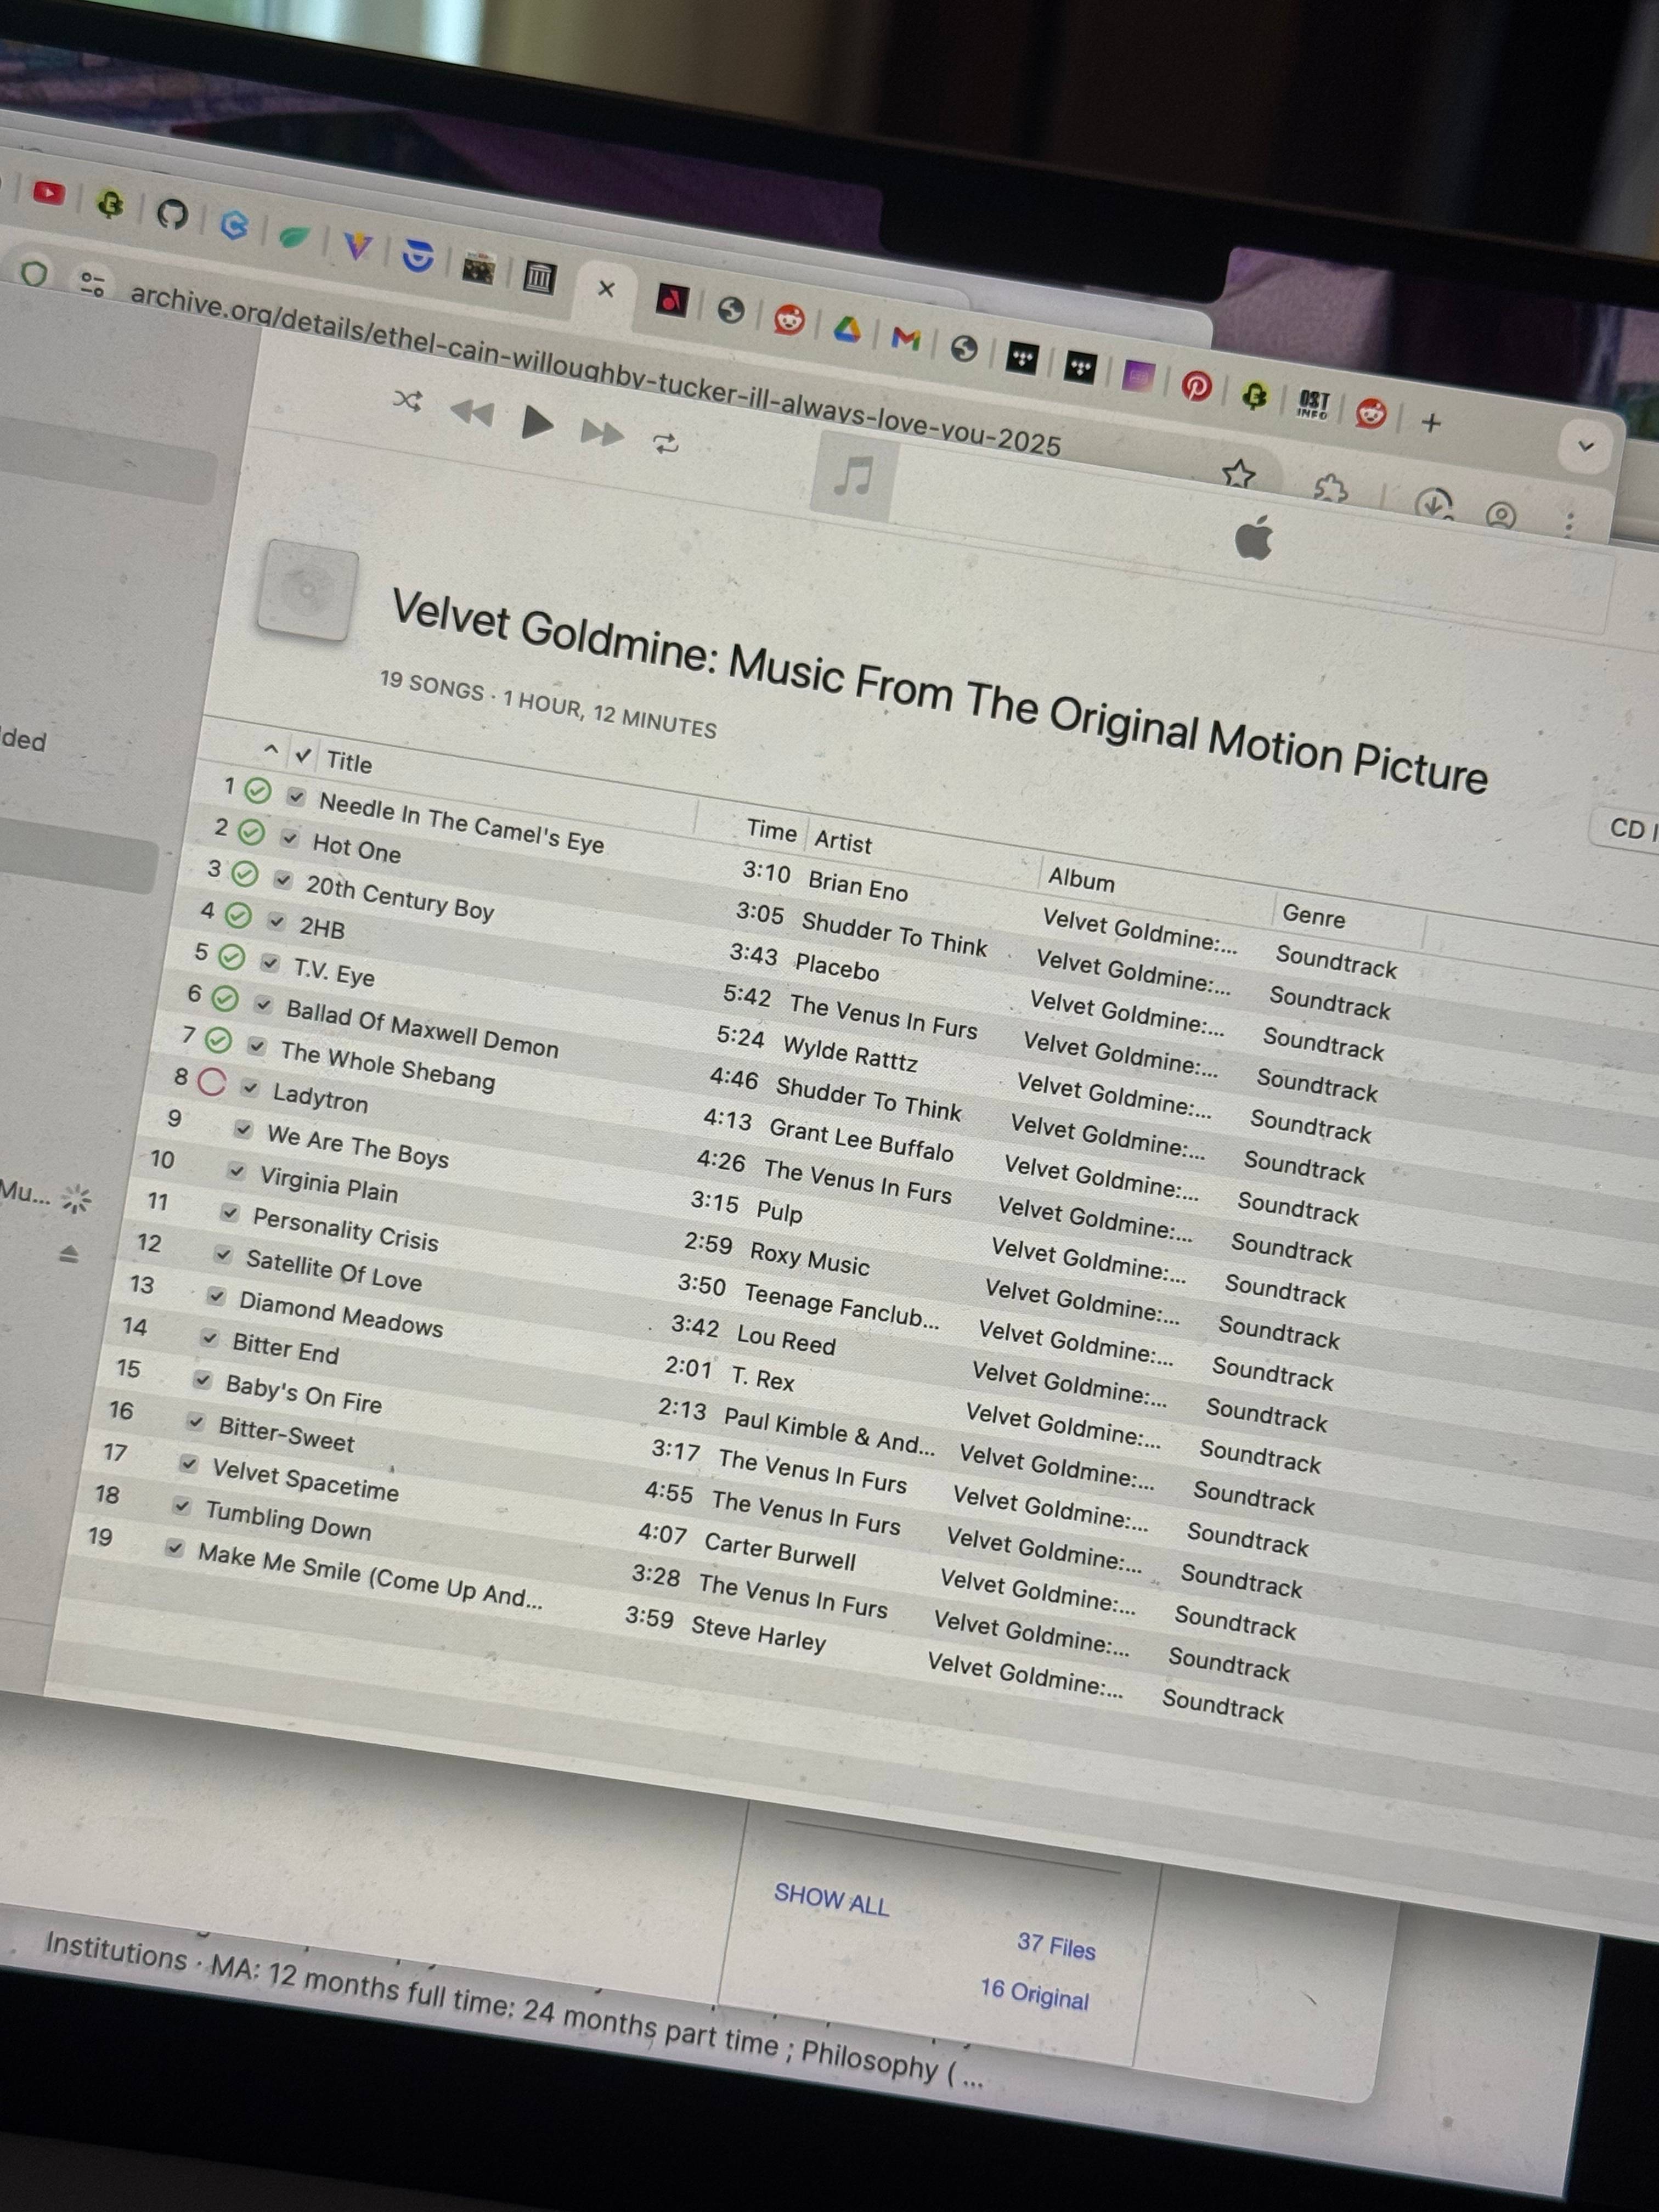Uncheck the 20th Century Boy checkbox
Viewport: 1659px width, 2212px height.
[283, 880]
